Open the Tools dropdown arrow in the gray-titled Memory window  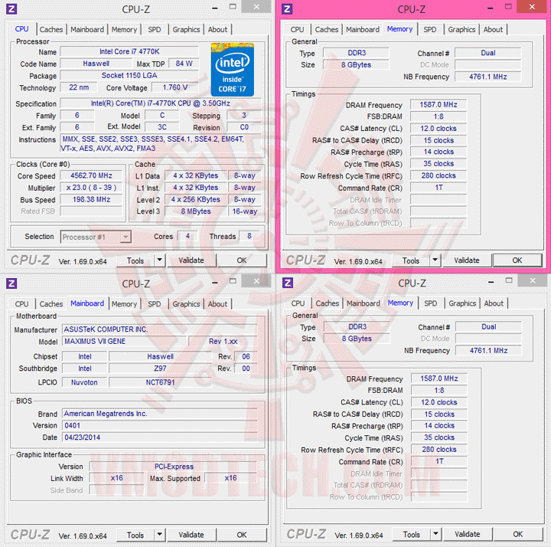click(x=435, y=534)
